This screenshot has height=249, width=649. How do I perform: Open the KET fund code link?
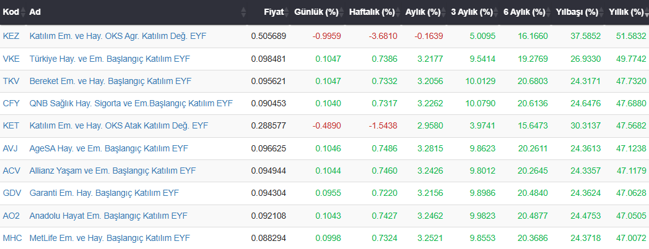pyautogui.click(x=11, y=125)
